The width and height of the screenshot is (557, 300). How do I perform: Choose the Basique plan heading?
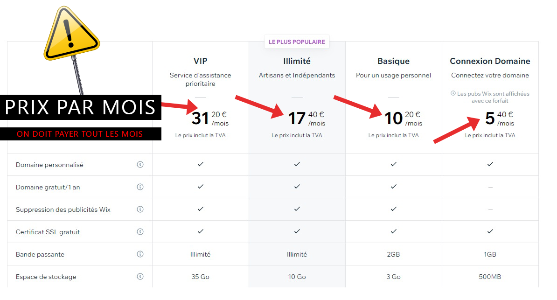coord(393,61)
